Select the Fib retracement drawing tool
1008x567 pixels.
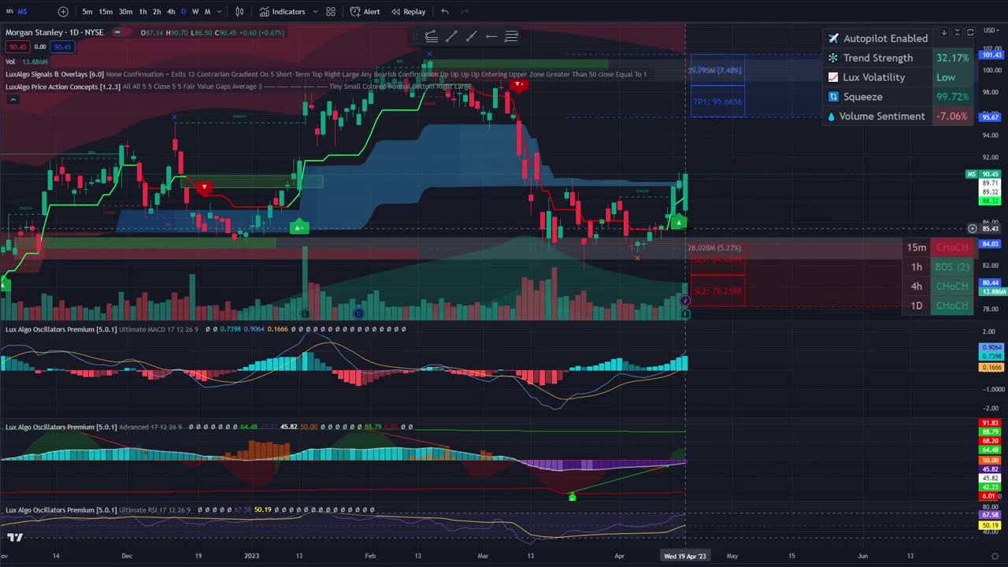click(431, 36)
